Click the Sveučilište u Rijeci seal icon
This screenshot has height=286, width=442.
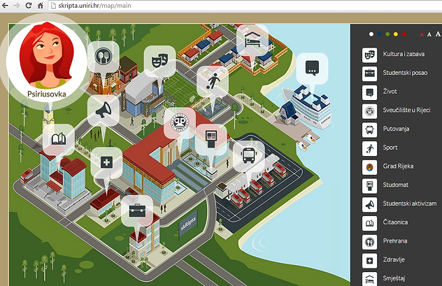[369, 111]
